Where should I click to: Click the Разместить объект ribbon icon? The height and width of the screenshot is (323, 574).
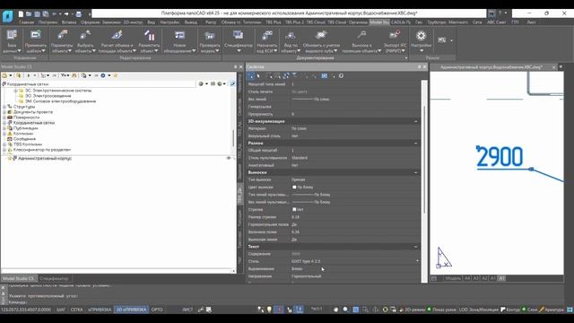149,41
